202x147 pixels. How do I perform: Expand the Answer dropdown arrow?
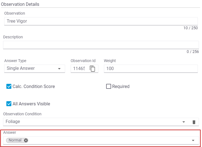pyautogui.click(x=193, y=140)
